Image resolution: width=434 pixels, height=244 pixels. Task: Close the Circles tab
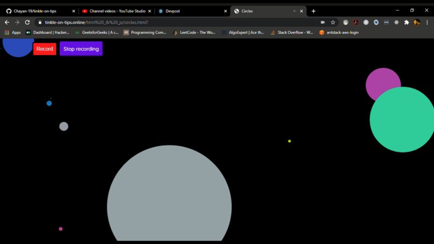(302, 11)
